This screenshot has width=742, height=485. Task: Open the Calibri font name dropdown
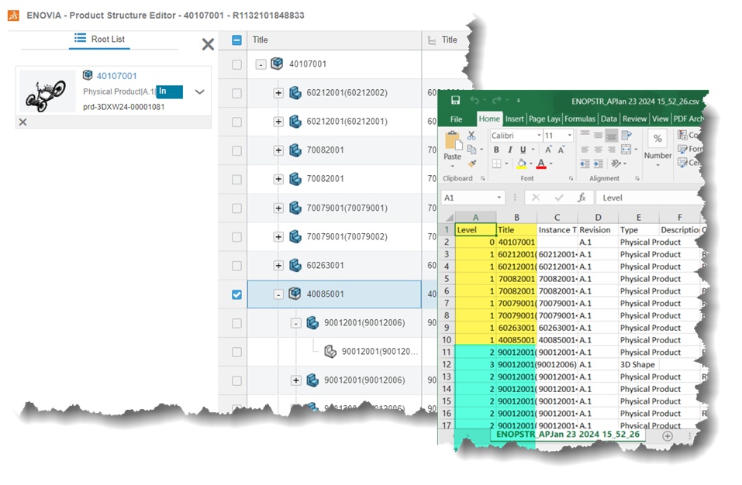pyautogui.click(x=539, y=136)
